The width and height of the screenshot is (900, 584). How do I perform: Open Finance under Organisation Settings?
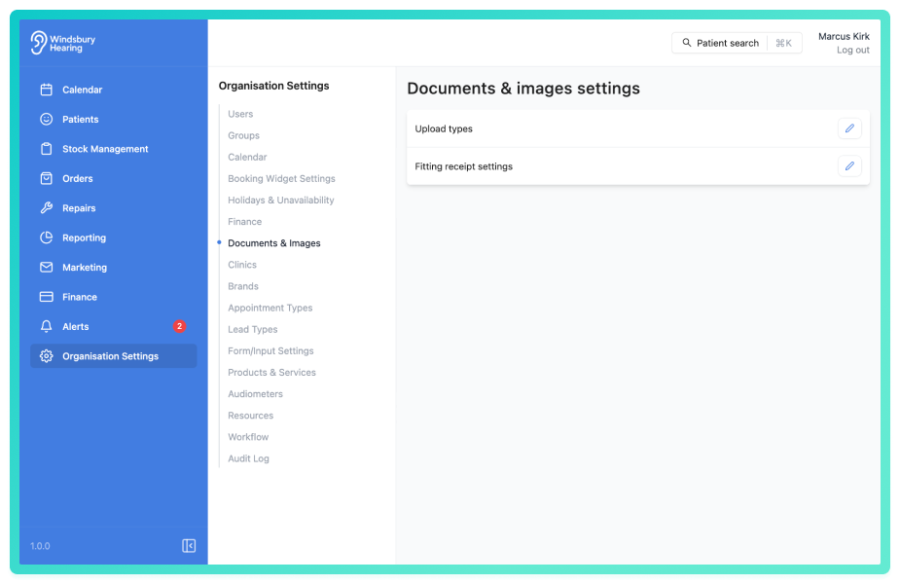[244, 222]
